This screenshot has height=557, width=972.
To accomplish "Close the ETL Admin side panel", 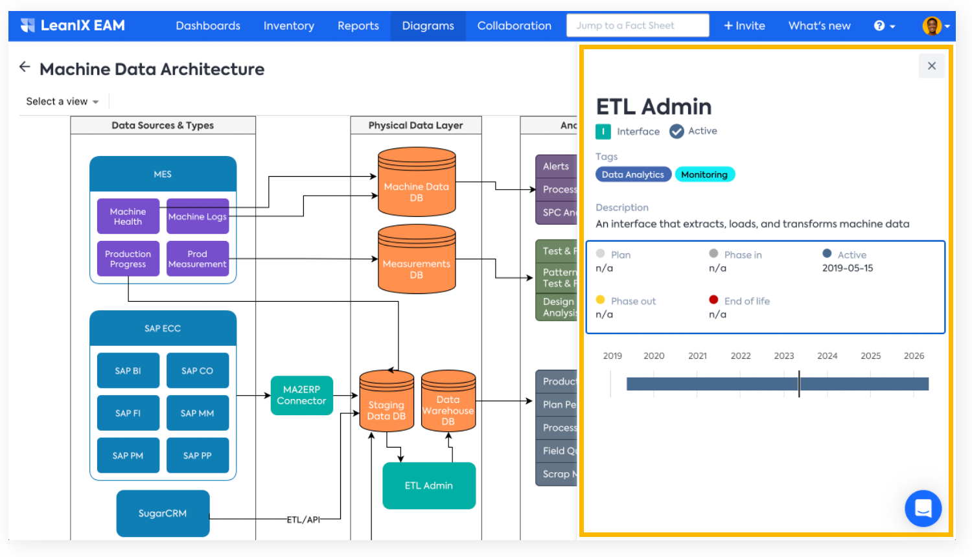I will [932, 66].
